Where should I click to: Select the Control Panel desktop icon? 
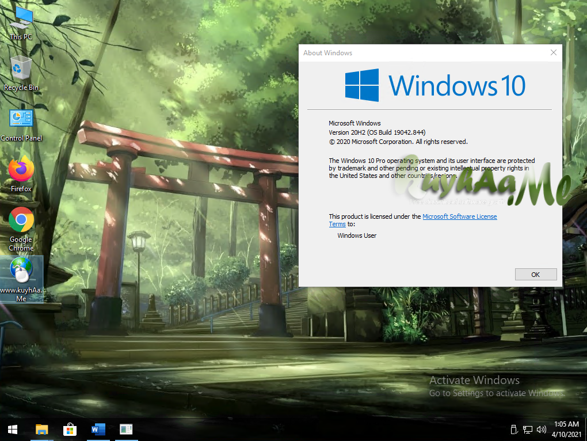coord(21,126)
